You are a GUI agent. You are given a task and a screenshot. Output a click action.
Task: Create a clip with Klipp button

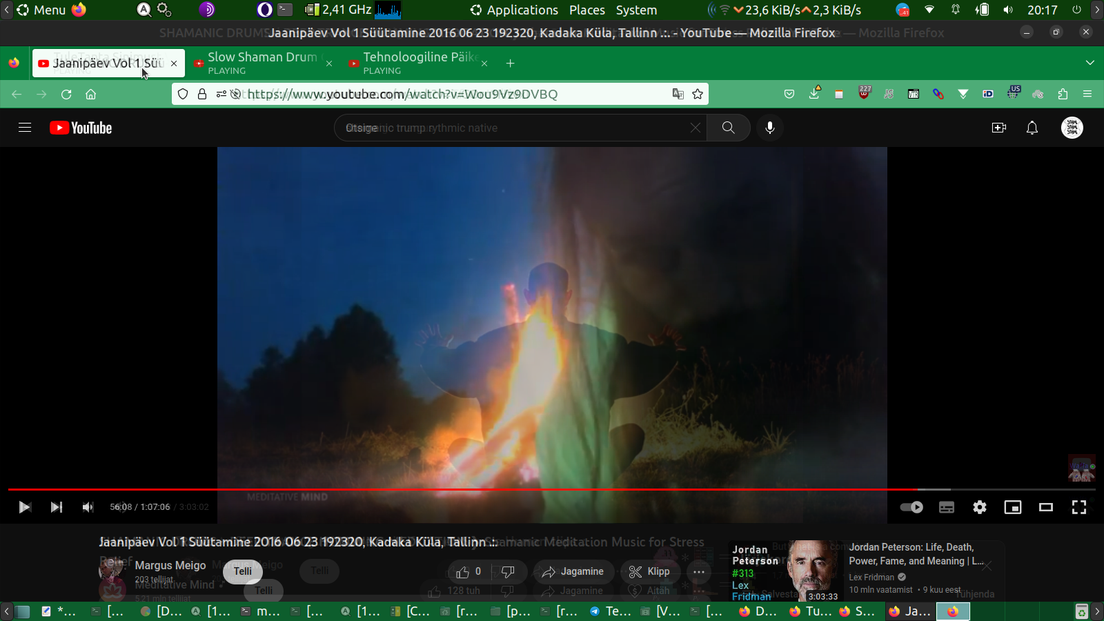point(649,571)
